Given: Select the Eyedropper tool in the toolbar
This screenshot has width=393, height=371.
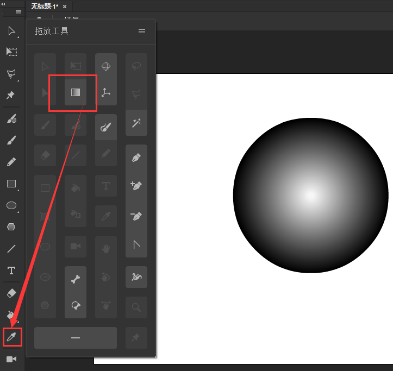Looking at the screenshot, I should [11, 337].
